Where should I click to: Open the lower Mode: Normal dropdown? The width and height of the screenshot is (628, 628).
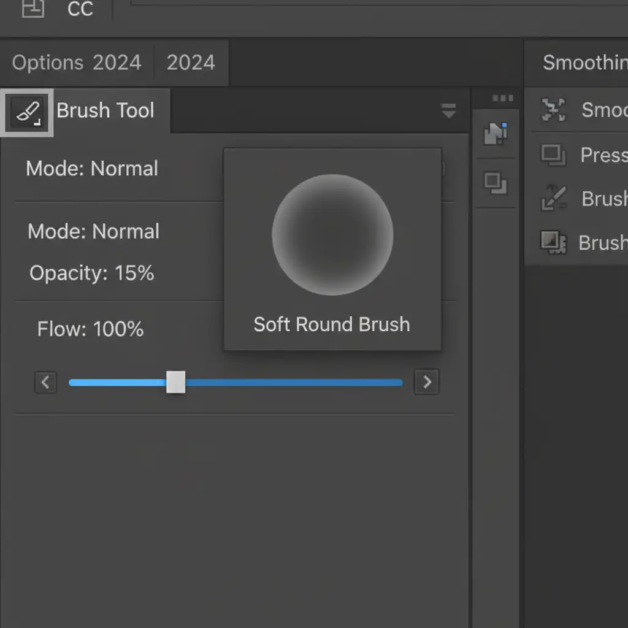93,231
